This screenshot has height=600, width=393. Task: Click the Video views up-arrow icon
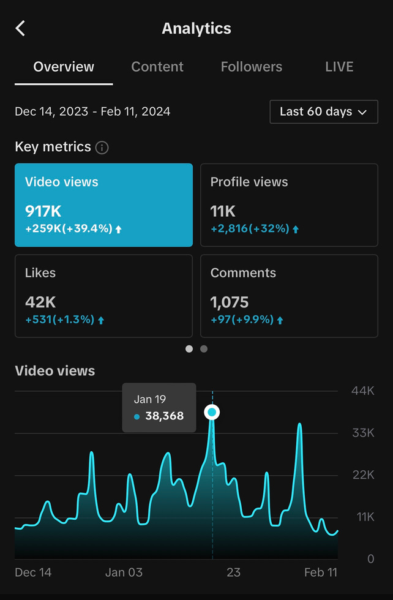point(119,229)
